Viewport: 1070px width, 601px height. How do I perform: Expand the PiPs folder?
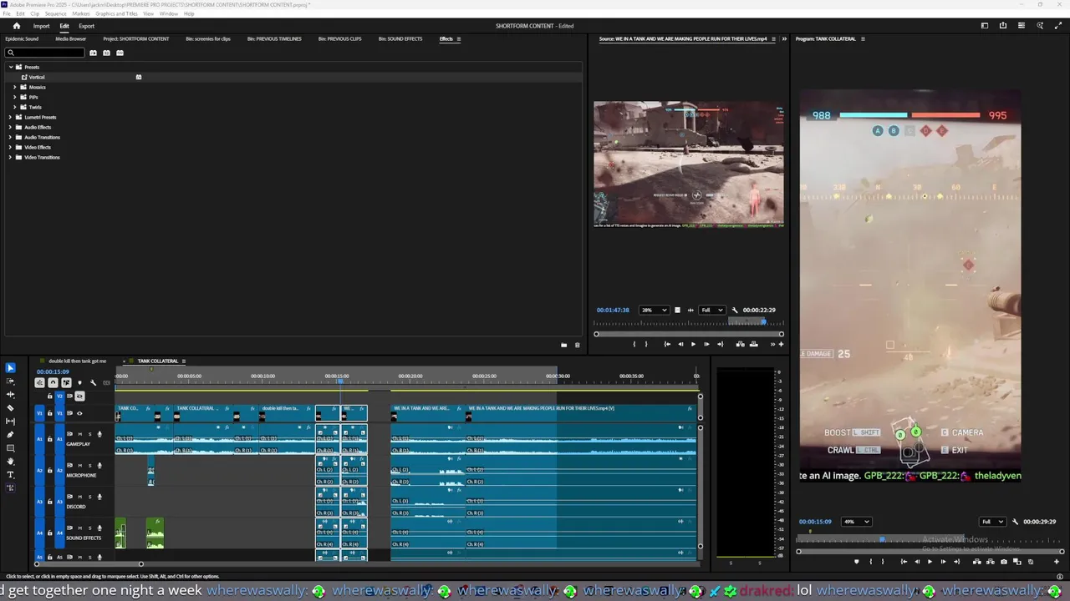coord(15,97)
